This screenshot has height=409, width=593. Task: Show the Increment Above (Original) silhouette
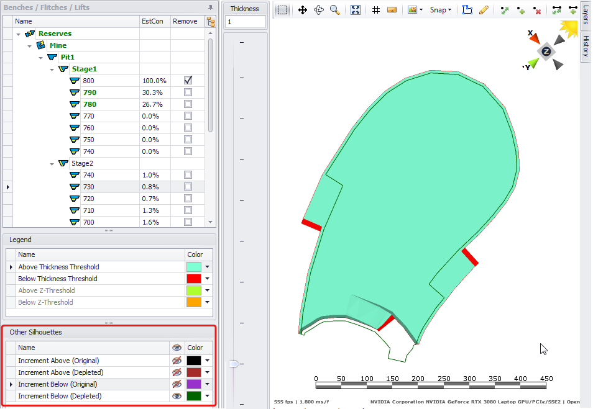click(x=177, y=361)
